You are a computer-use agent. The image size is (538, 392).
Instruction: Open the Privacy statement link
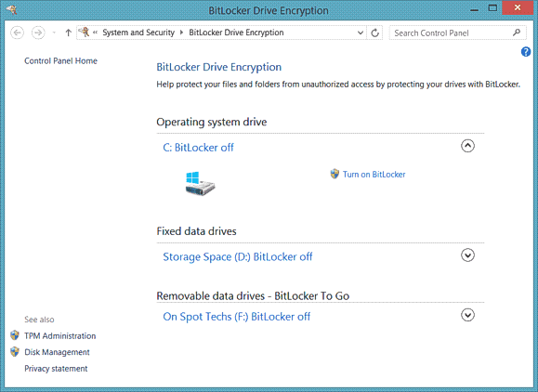(x=56, y=369)
